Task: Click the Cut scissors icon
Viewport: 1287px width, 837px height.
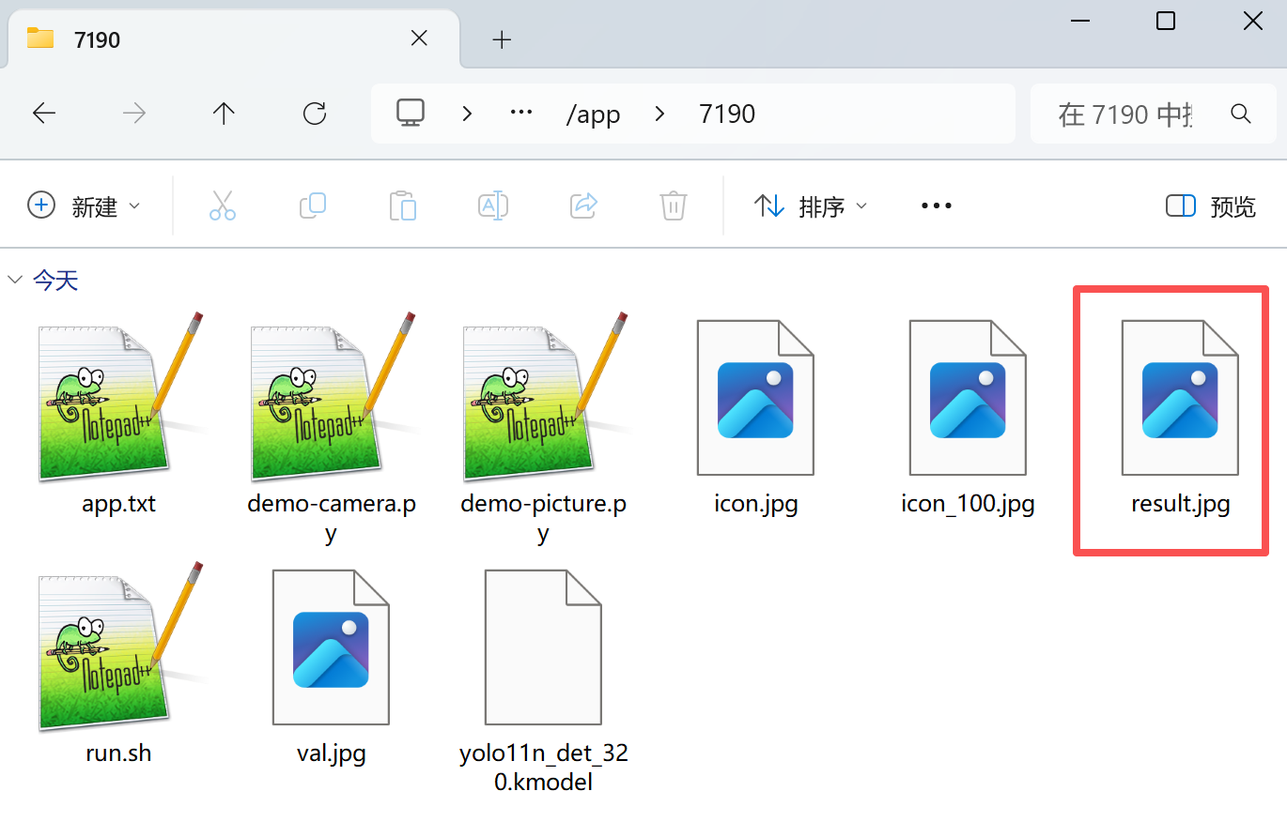Action: (223, 205)
